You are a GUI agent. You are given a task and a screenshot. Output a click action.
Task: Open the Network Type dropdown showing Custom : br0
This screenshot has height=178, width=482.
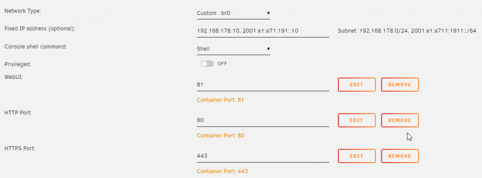point(233,13)
